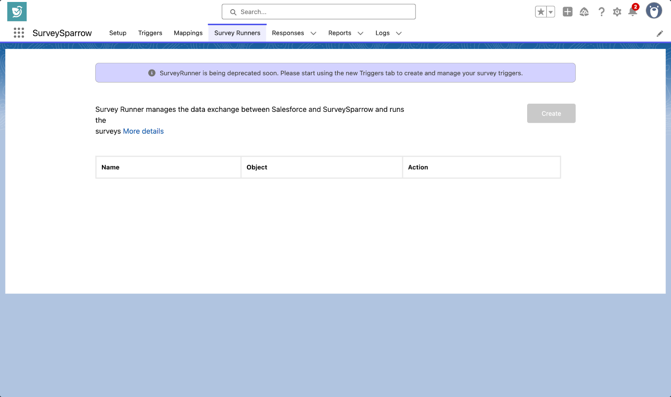671x397 pixels.
Task: Open the Help question mark icon
Action: (x=601, y=12)
